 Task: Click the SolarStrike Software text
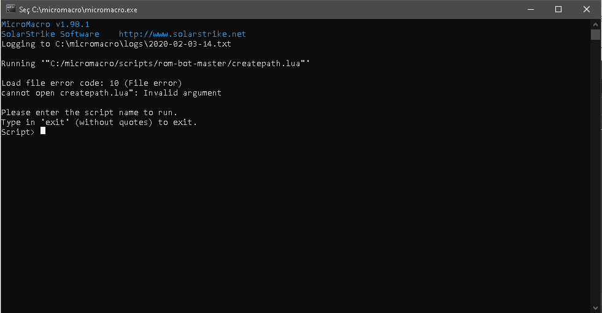[50, 34]
